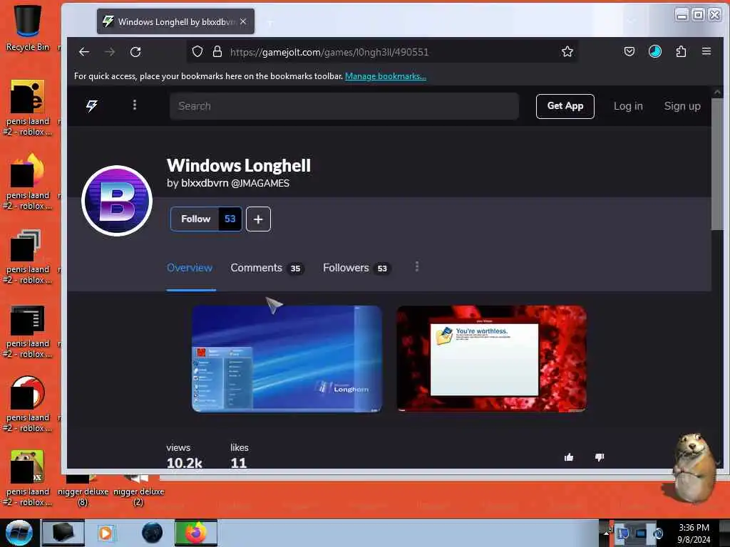Click the 10.2k views value
Viewport: 730px width, 547px height.
pyautogui.click(x=185, y=462)
